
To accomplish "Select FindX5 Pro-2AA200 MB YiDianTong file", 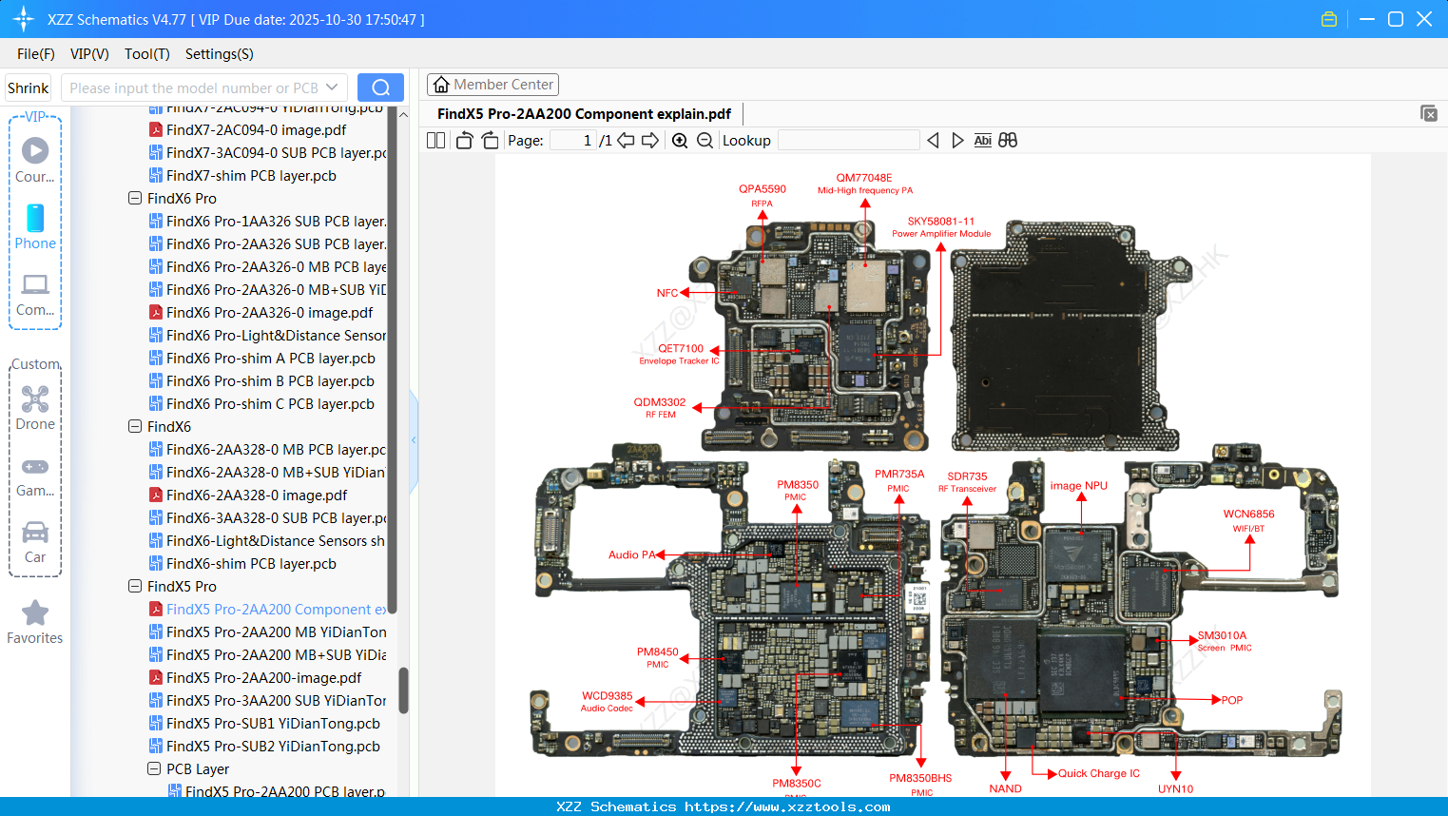I will pyautogui.click(x=267, y=632).
